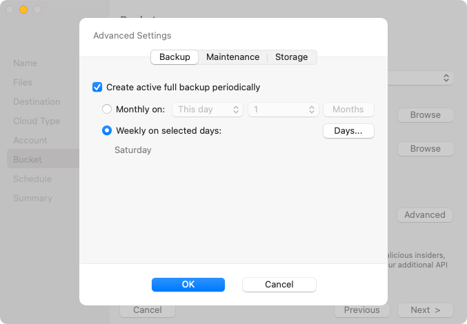Select Schedule in the sidebar
Image resolution: width=467 pixels, height=324 pixels.
click(x=32, y=179)
